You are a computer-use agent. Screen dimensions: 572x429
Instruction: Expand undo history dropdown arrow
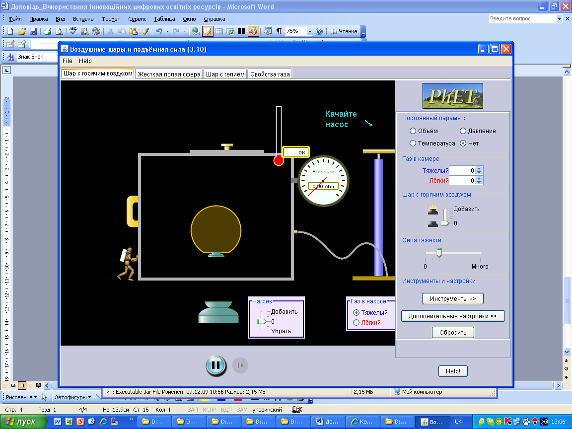pos(167,31)
